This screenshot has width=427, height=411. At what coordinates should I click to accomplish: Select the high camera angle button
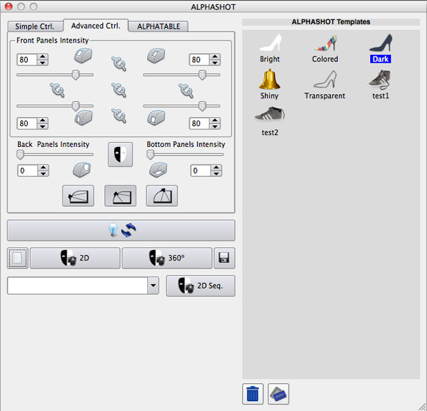[162, 196]
